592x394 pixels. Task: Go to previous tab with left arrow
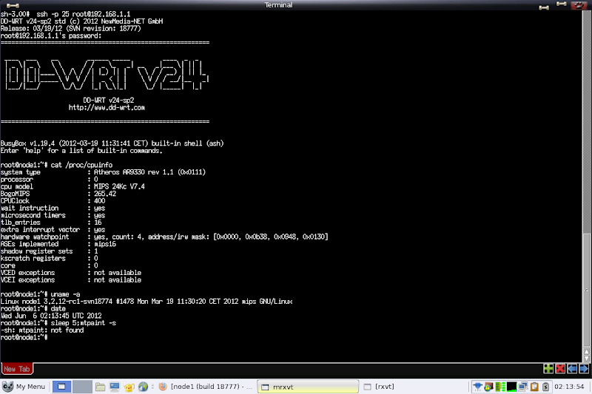pos(572,369)
